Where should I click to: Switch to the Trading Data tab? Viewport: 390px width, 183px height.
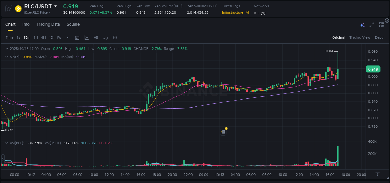(x=48, y=24)
